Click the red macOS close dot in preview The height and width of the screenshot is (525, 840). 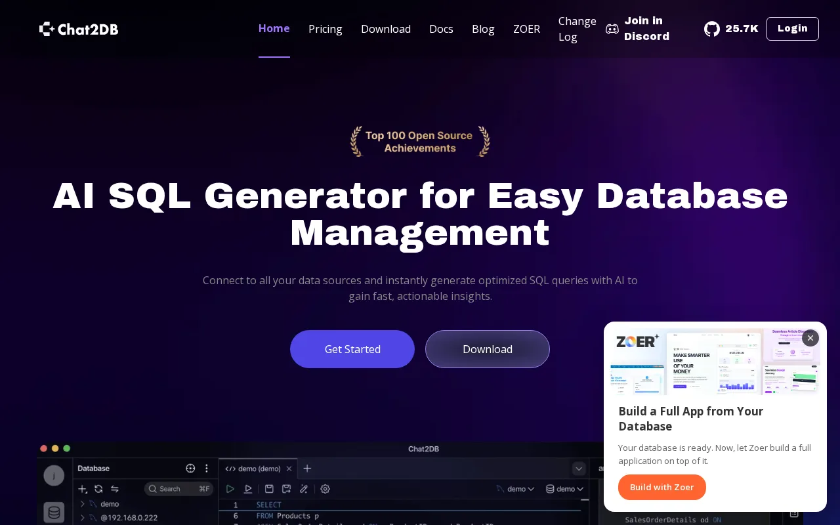coord(43,448)
